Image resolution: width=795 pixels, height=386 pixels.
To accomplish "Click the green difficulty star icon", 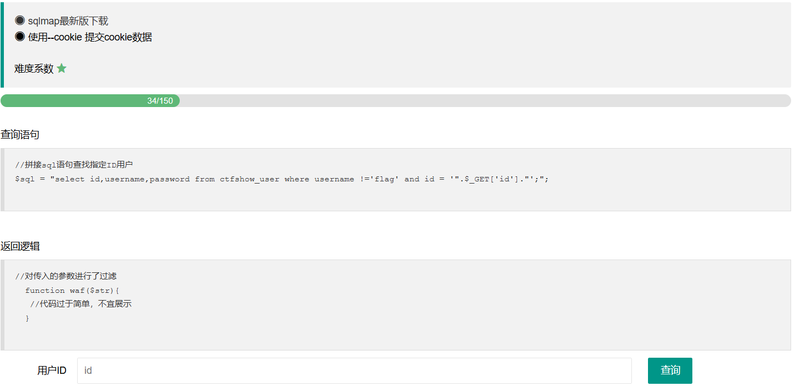I will pyautogui.click(x=62, y=69).
